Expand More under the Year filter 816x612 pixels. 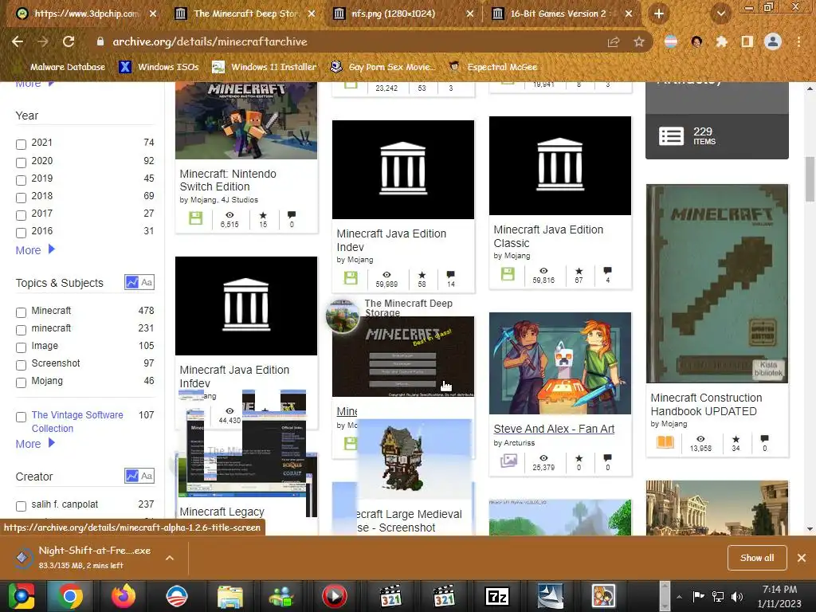coord(35,250)
